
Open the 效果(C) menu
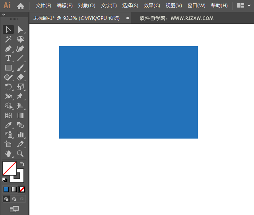click(152, 6)
